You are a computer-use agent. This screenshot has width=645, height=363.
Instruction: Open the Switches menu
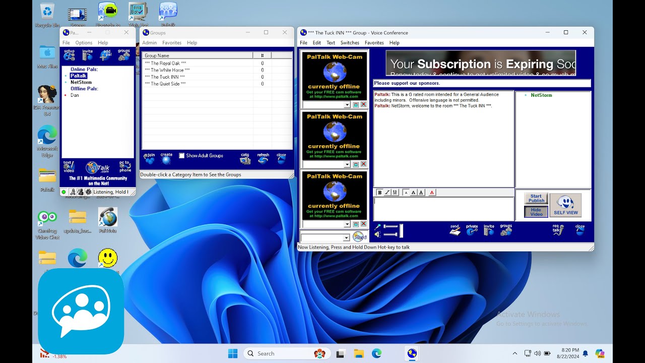[350, 43]
